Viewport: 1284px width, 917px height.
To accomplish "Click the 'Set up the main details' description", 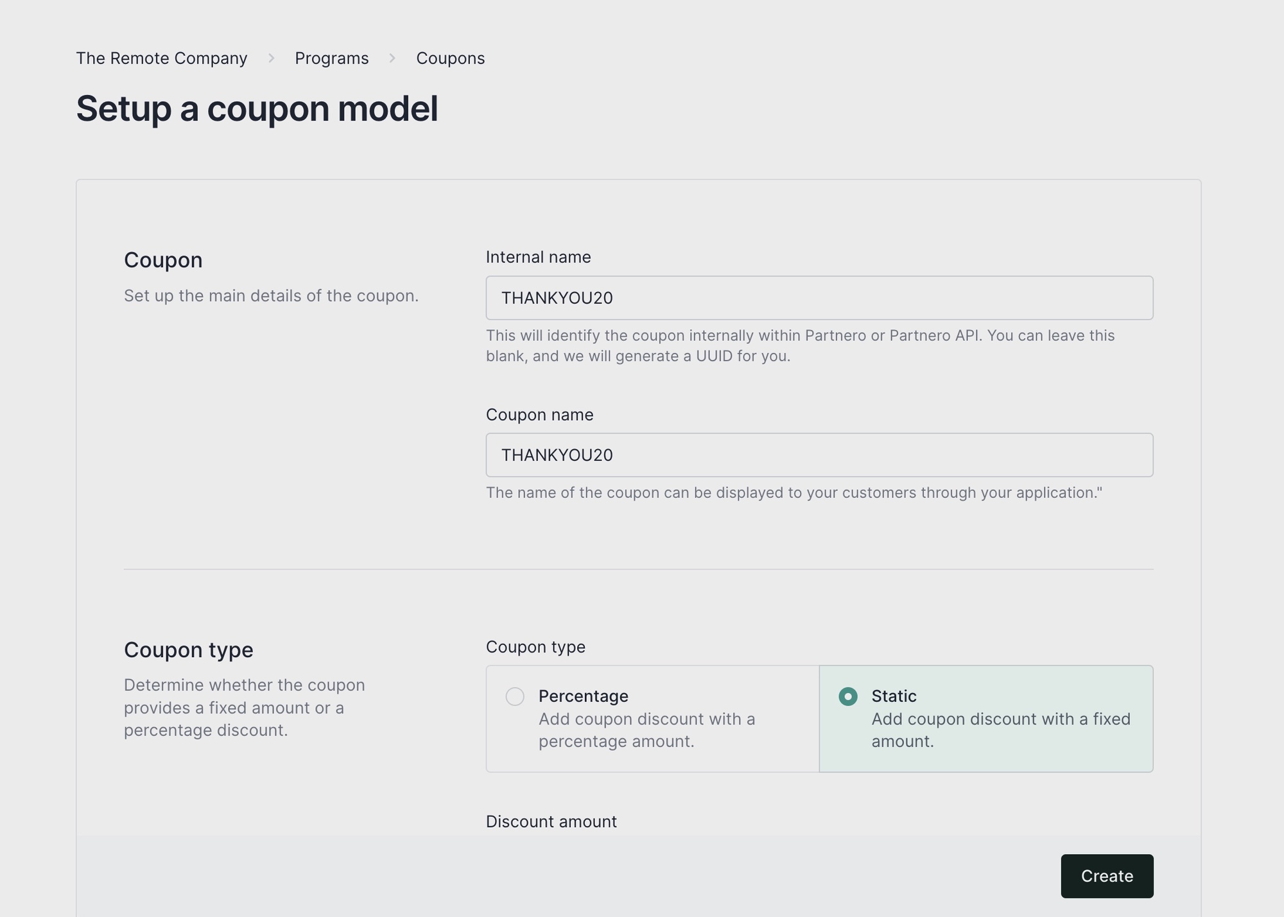I will point(271,296).
